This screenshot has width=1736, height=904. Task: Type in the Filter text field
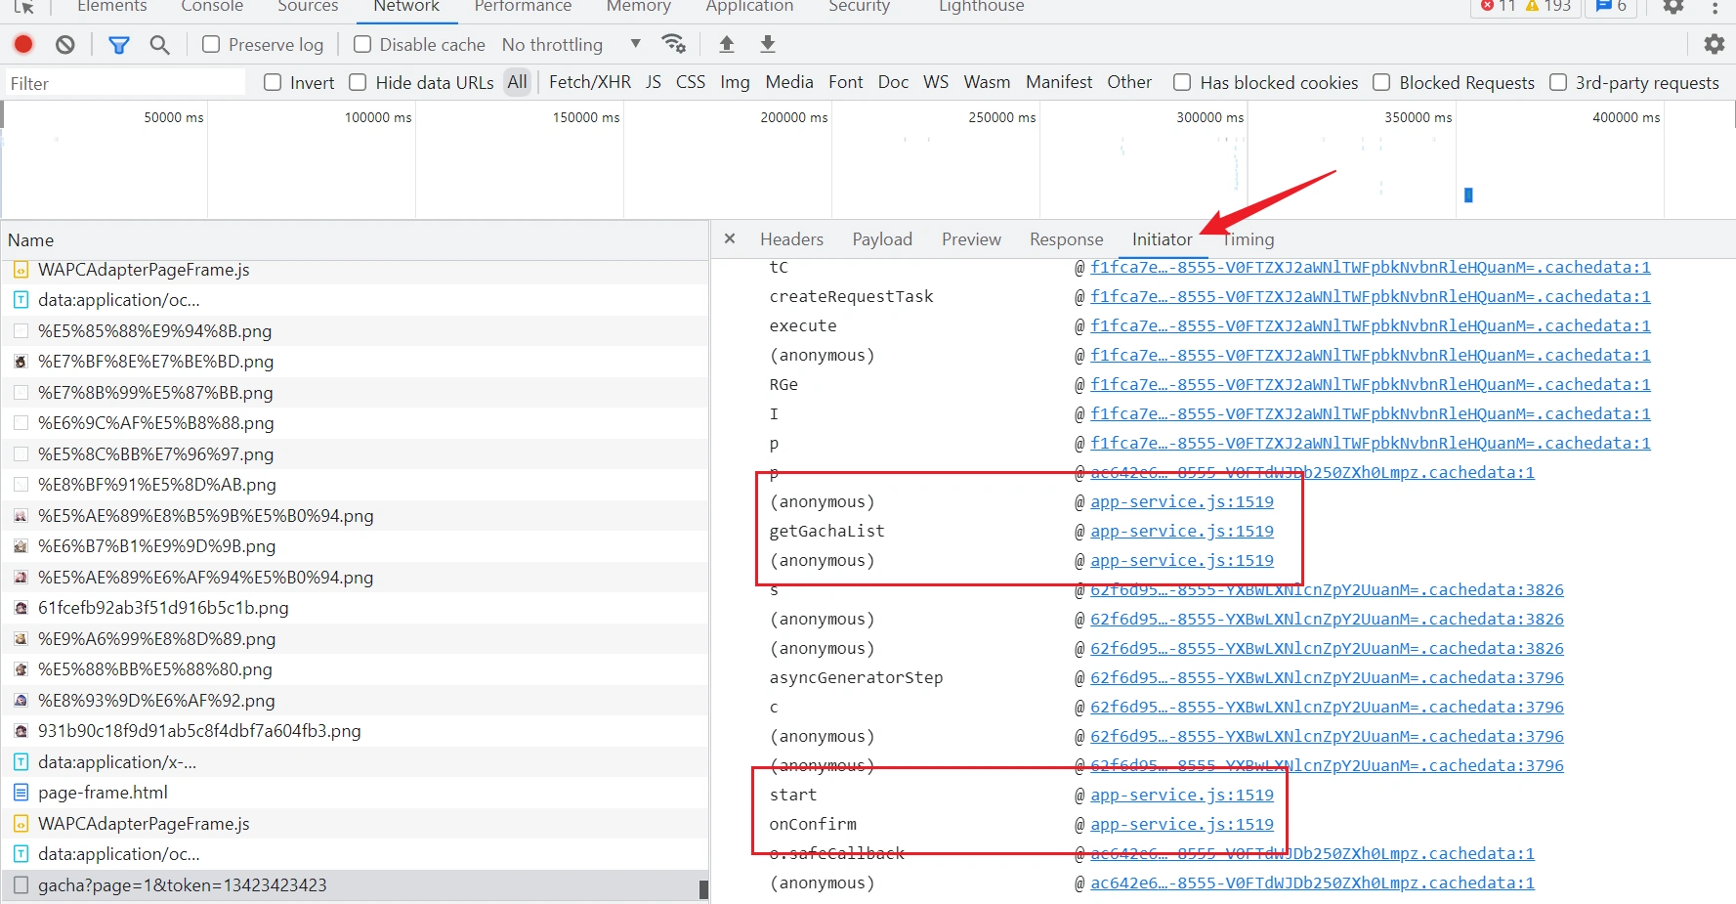(125, 83)
